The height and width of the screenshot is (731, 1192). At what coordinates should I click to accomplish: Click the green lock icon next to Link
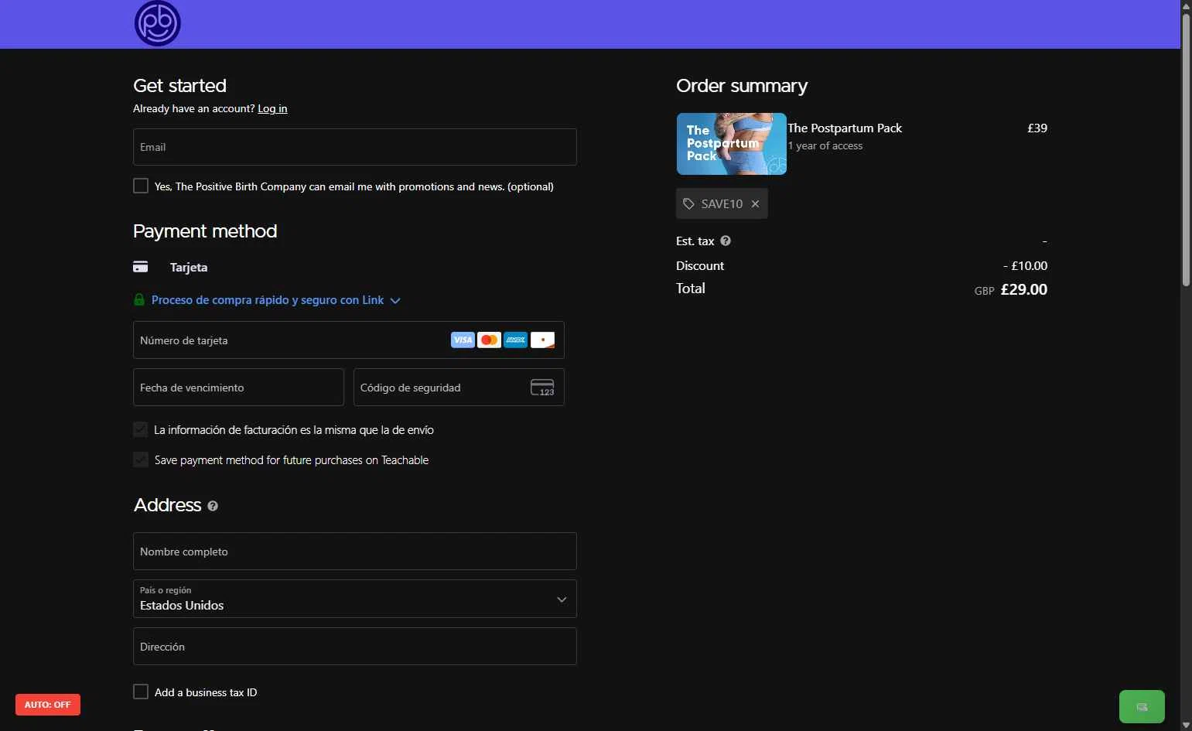coord(139,299)
